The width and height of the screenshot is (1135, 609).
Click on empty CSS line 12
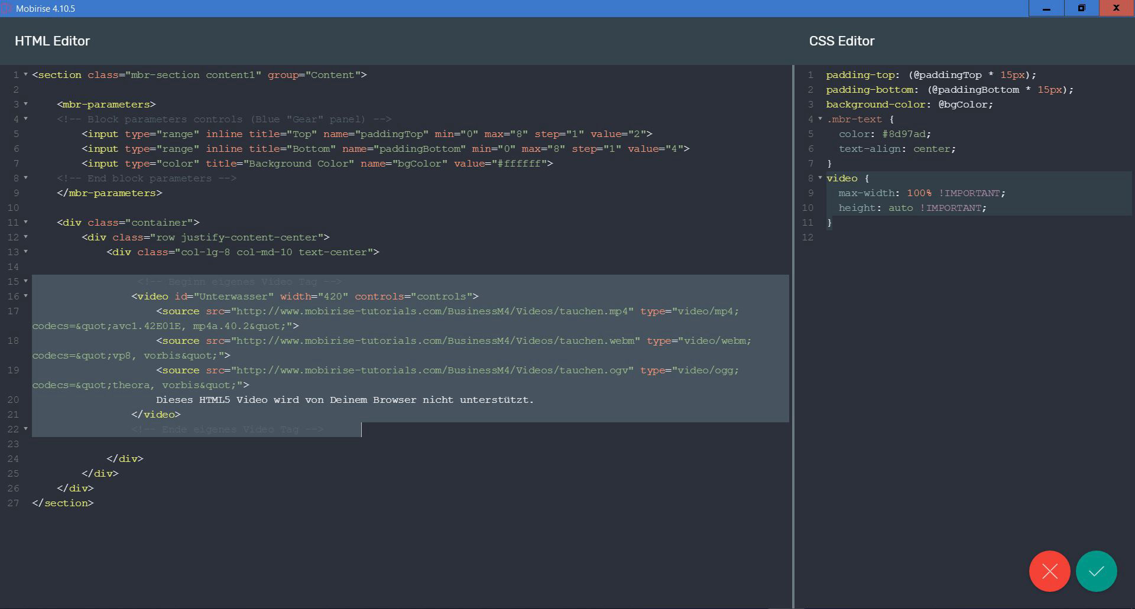946,237
